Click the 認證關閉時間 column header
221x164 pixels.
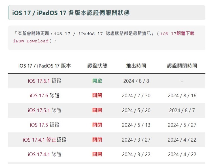[x=182, y=66]
